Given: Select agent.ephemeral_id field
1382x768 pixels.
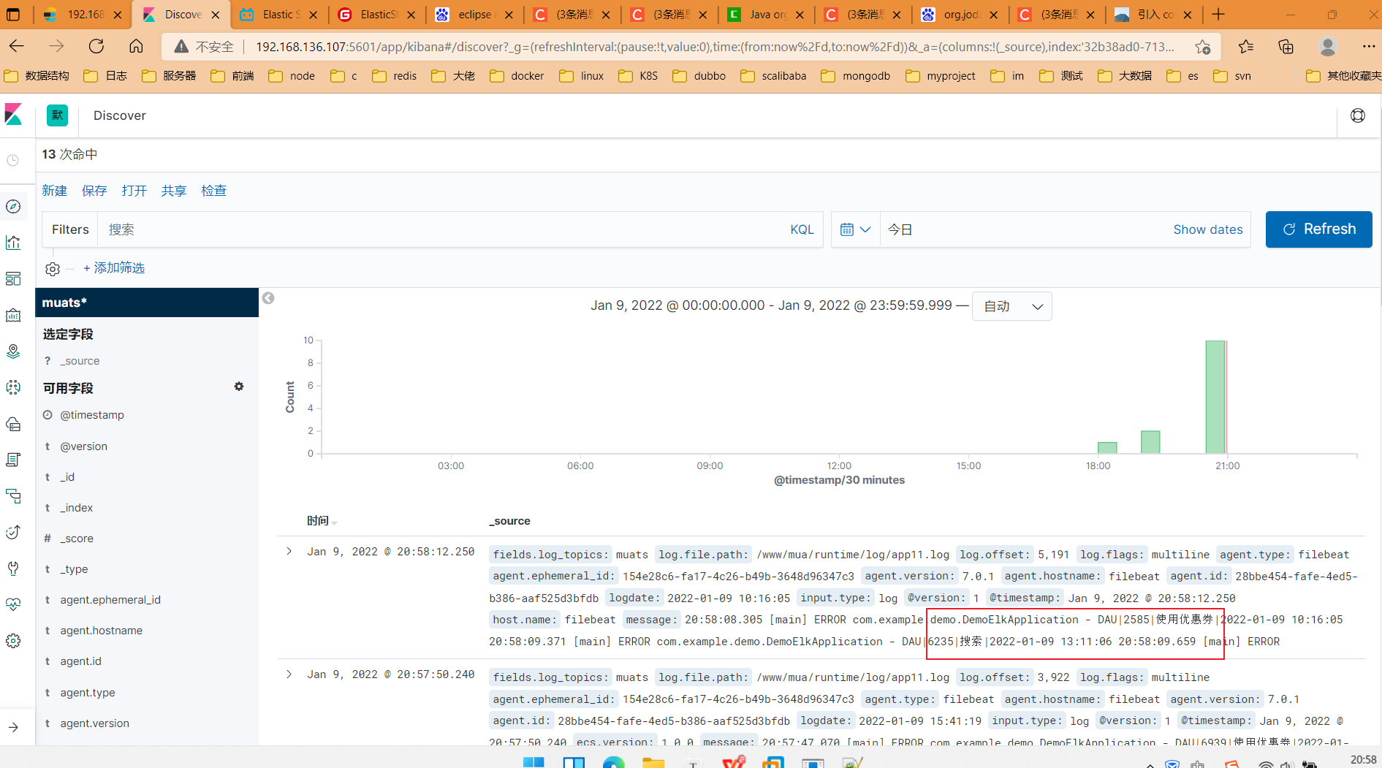Looking at the screenshot, I should [110, 600].
